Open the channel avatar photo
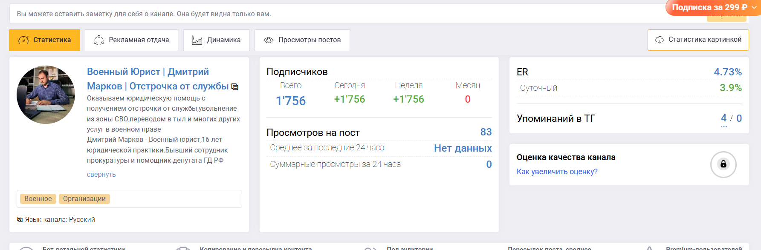 point(46,95)
